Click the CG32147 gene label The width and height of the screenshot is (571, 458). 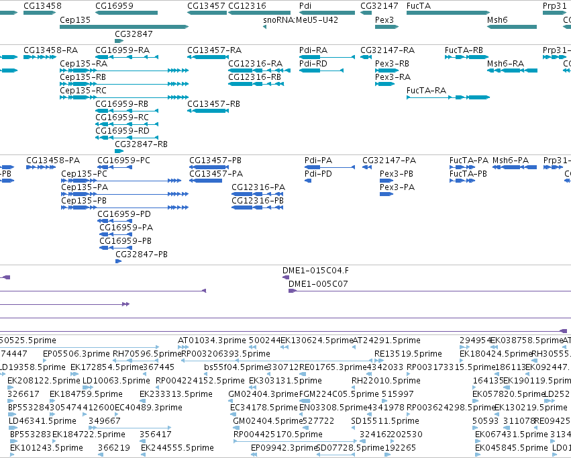pos(380,6)
